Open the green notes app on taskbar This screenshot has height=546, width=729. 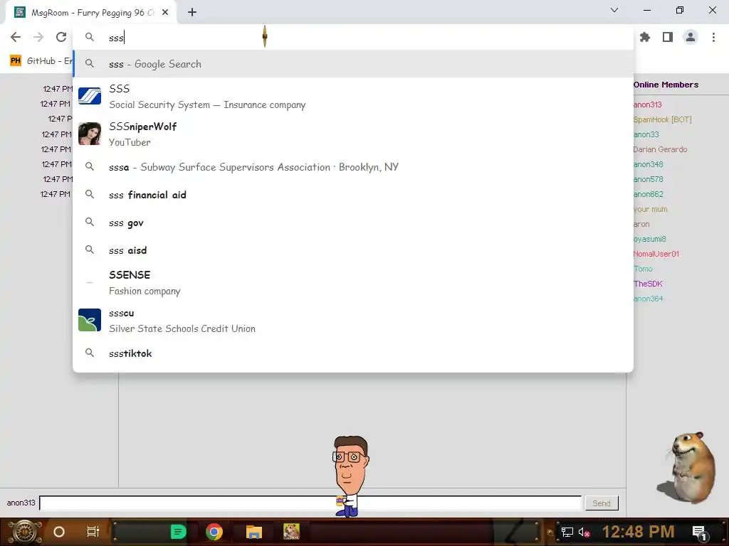pyautogui.click(x=178, y=532)
